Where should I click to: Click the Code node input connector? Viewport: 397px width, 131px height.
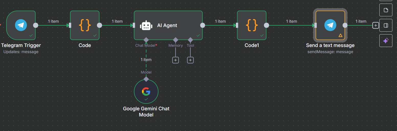(70, 25)
